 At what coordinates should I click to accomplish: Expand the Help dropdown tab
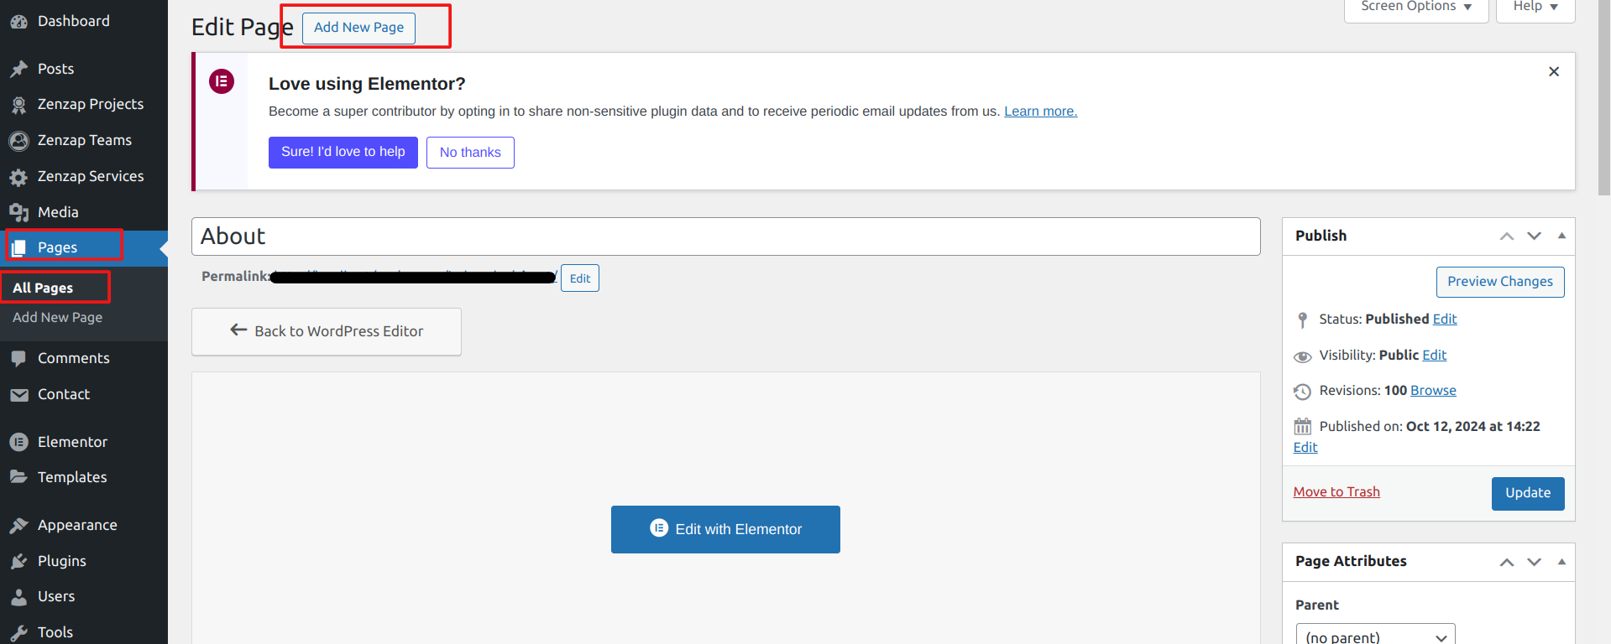(1535, 8)
